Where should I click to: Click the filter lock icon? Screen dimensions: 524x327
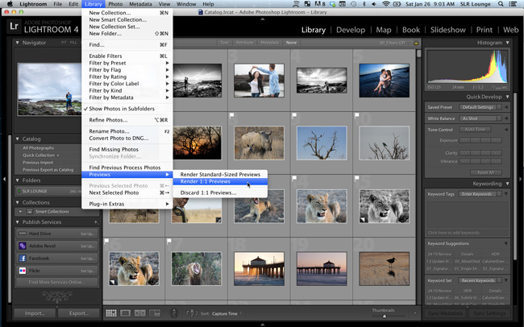416,43
